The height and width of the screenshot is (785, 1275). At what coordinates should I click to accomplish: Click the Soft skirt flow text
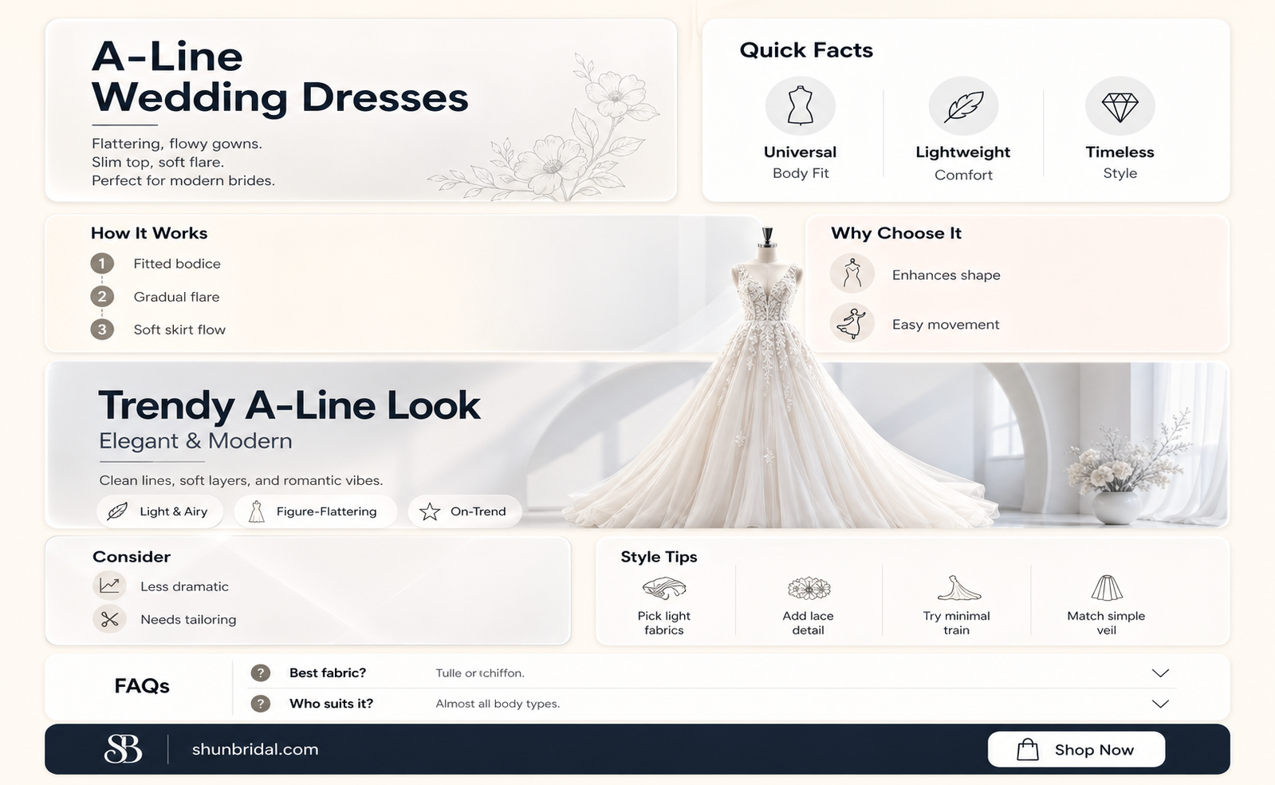(x=179, y=329)
